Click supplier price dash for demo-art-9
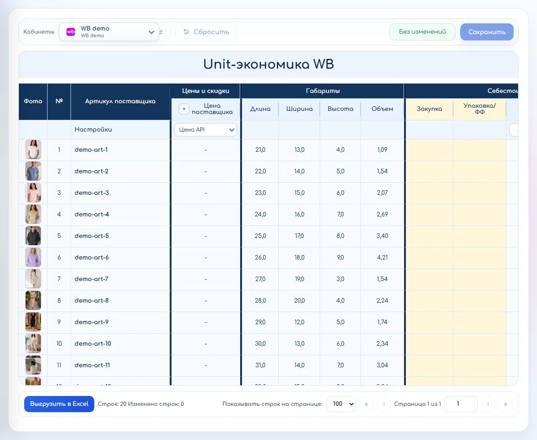This screenshot has width=537, height=440. coord(206,322)
